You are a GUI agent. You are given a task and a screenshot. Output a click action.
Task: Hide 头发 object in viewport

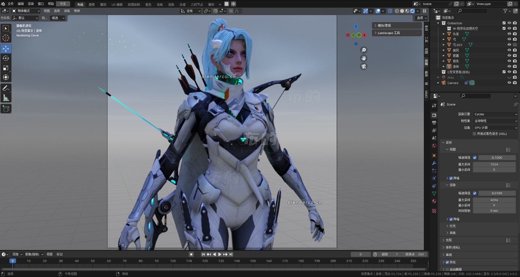(x=509, y=34)
